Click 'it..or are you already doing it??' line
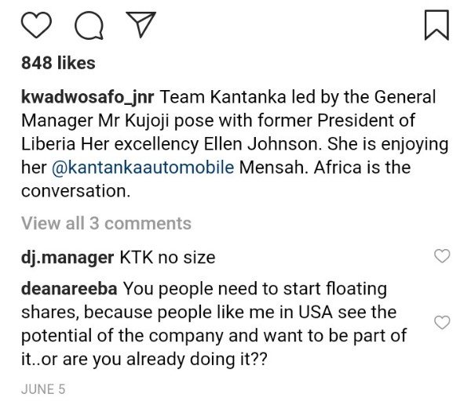Viewport: 471px width, 401px height. pyautogui.click(x=144, y=359)
